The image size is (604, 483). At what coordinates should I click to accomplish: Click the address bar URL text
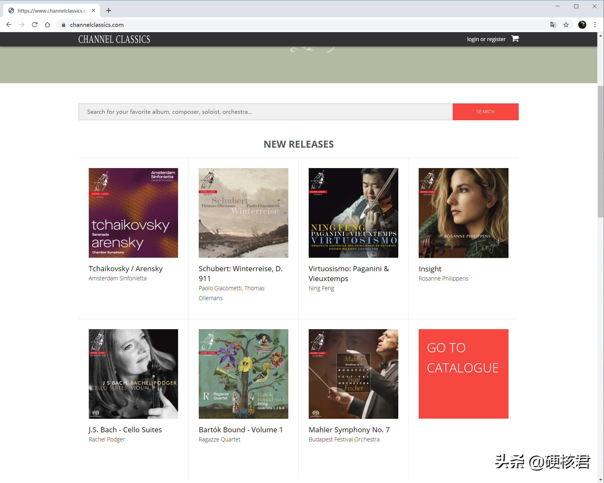click(x=97, y=25)
